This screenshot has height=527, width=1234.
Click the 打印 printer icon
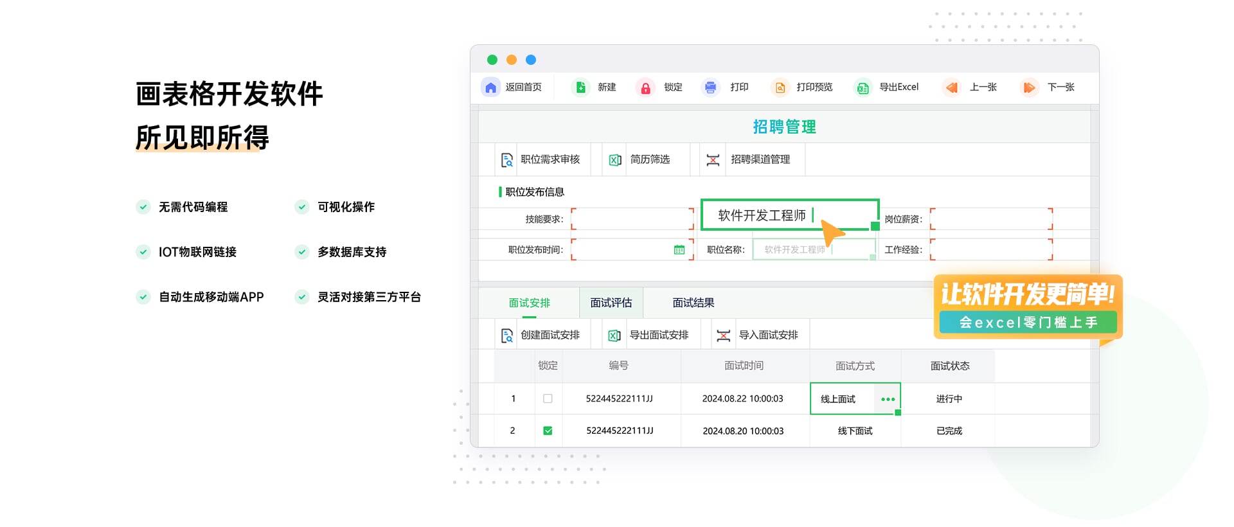coord(711,87)
